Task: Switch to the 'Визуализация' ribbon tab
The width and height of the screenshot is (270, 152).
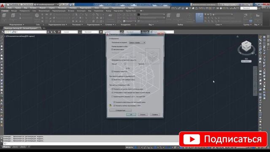Action: tap(44, 11)
